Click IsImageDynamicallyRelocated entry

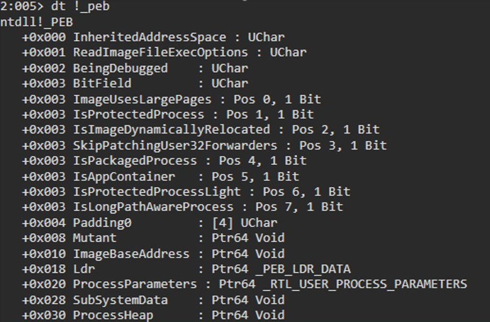point(171,130)
